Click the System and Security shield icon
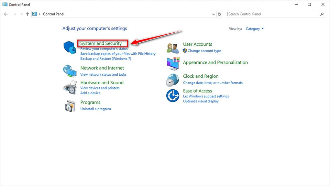 (x=70, y=47)
